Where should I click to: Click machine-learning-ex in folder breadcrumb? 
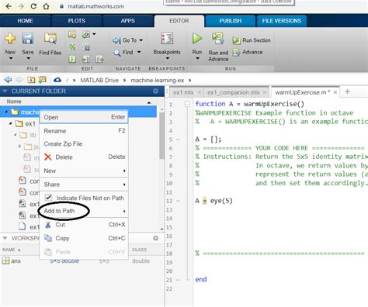coord(158,80)
